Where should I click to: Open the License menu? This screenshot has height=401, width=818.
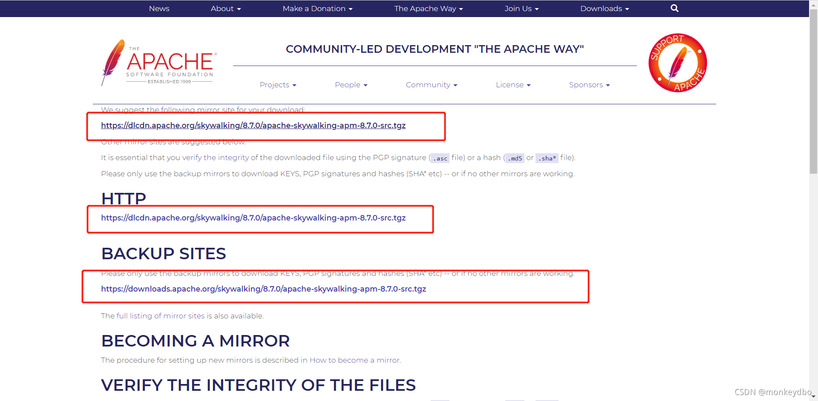point(513,85)
